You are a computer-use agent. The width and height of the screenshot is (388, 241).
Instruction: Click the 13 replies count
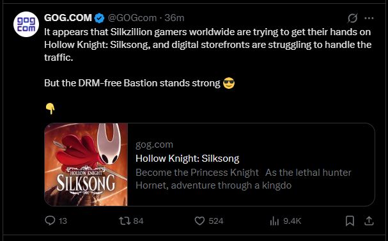(63, 221)
